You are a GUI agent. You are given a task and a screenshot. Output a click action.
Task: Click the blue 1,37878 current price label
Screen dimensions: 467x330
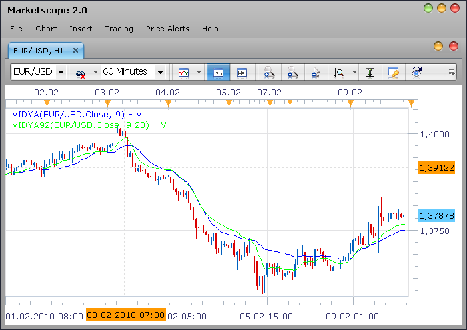(436, 215)
